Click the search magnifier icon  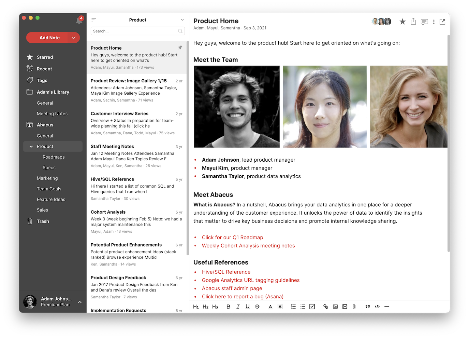click(x=180, y=31)
